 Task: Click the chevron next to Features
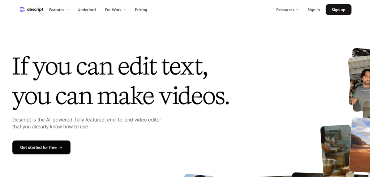pos(68,10)
